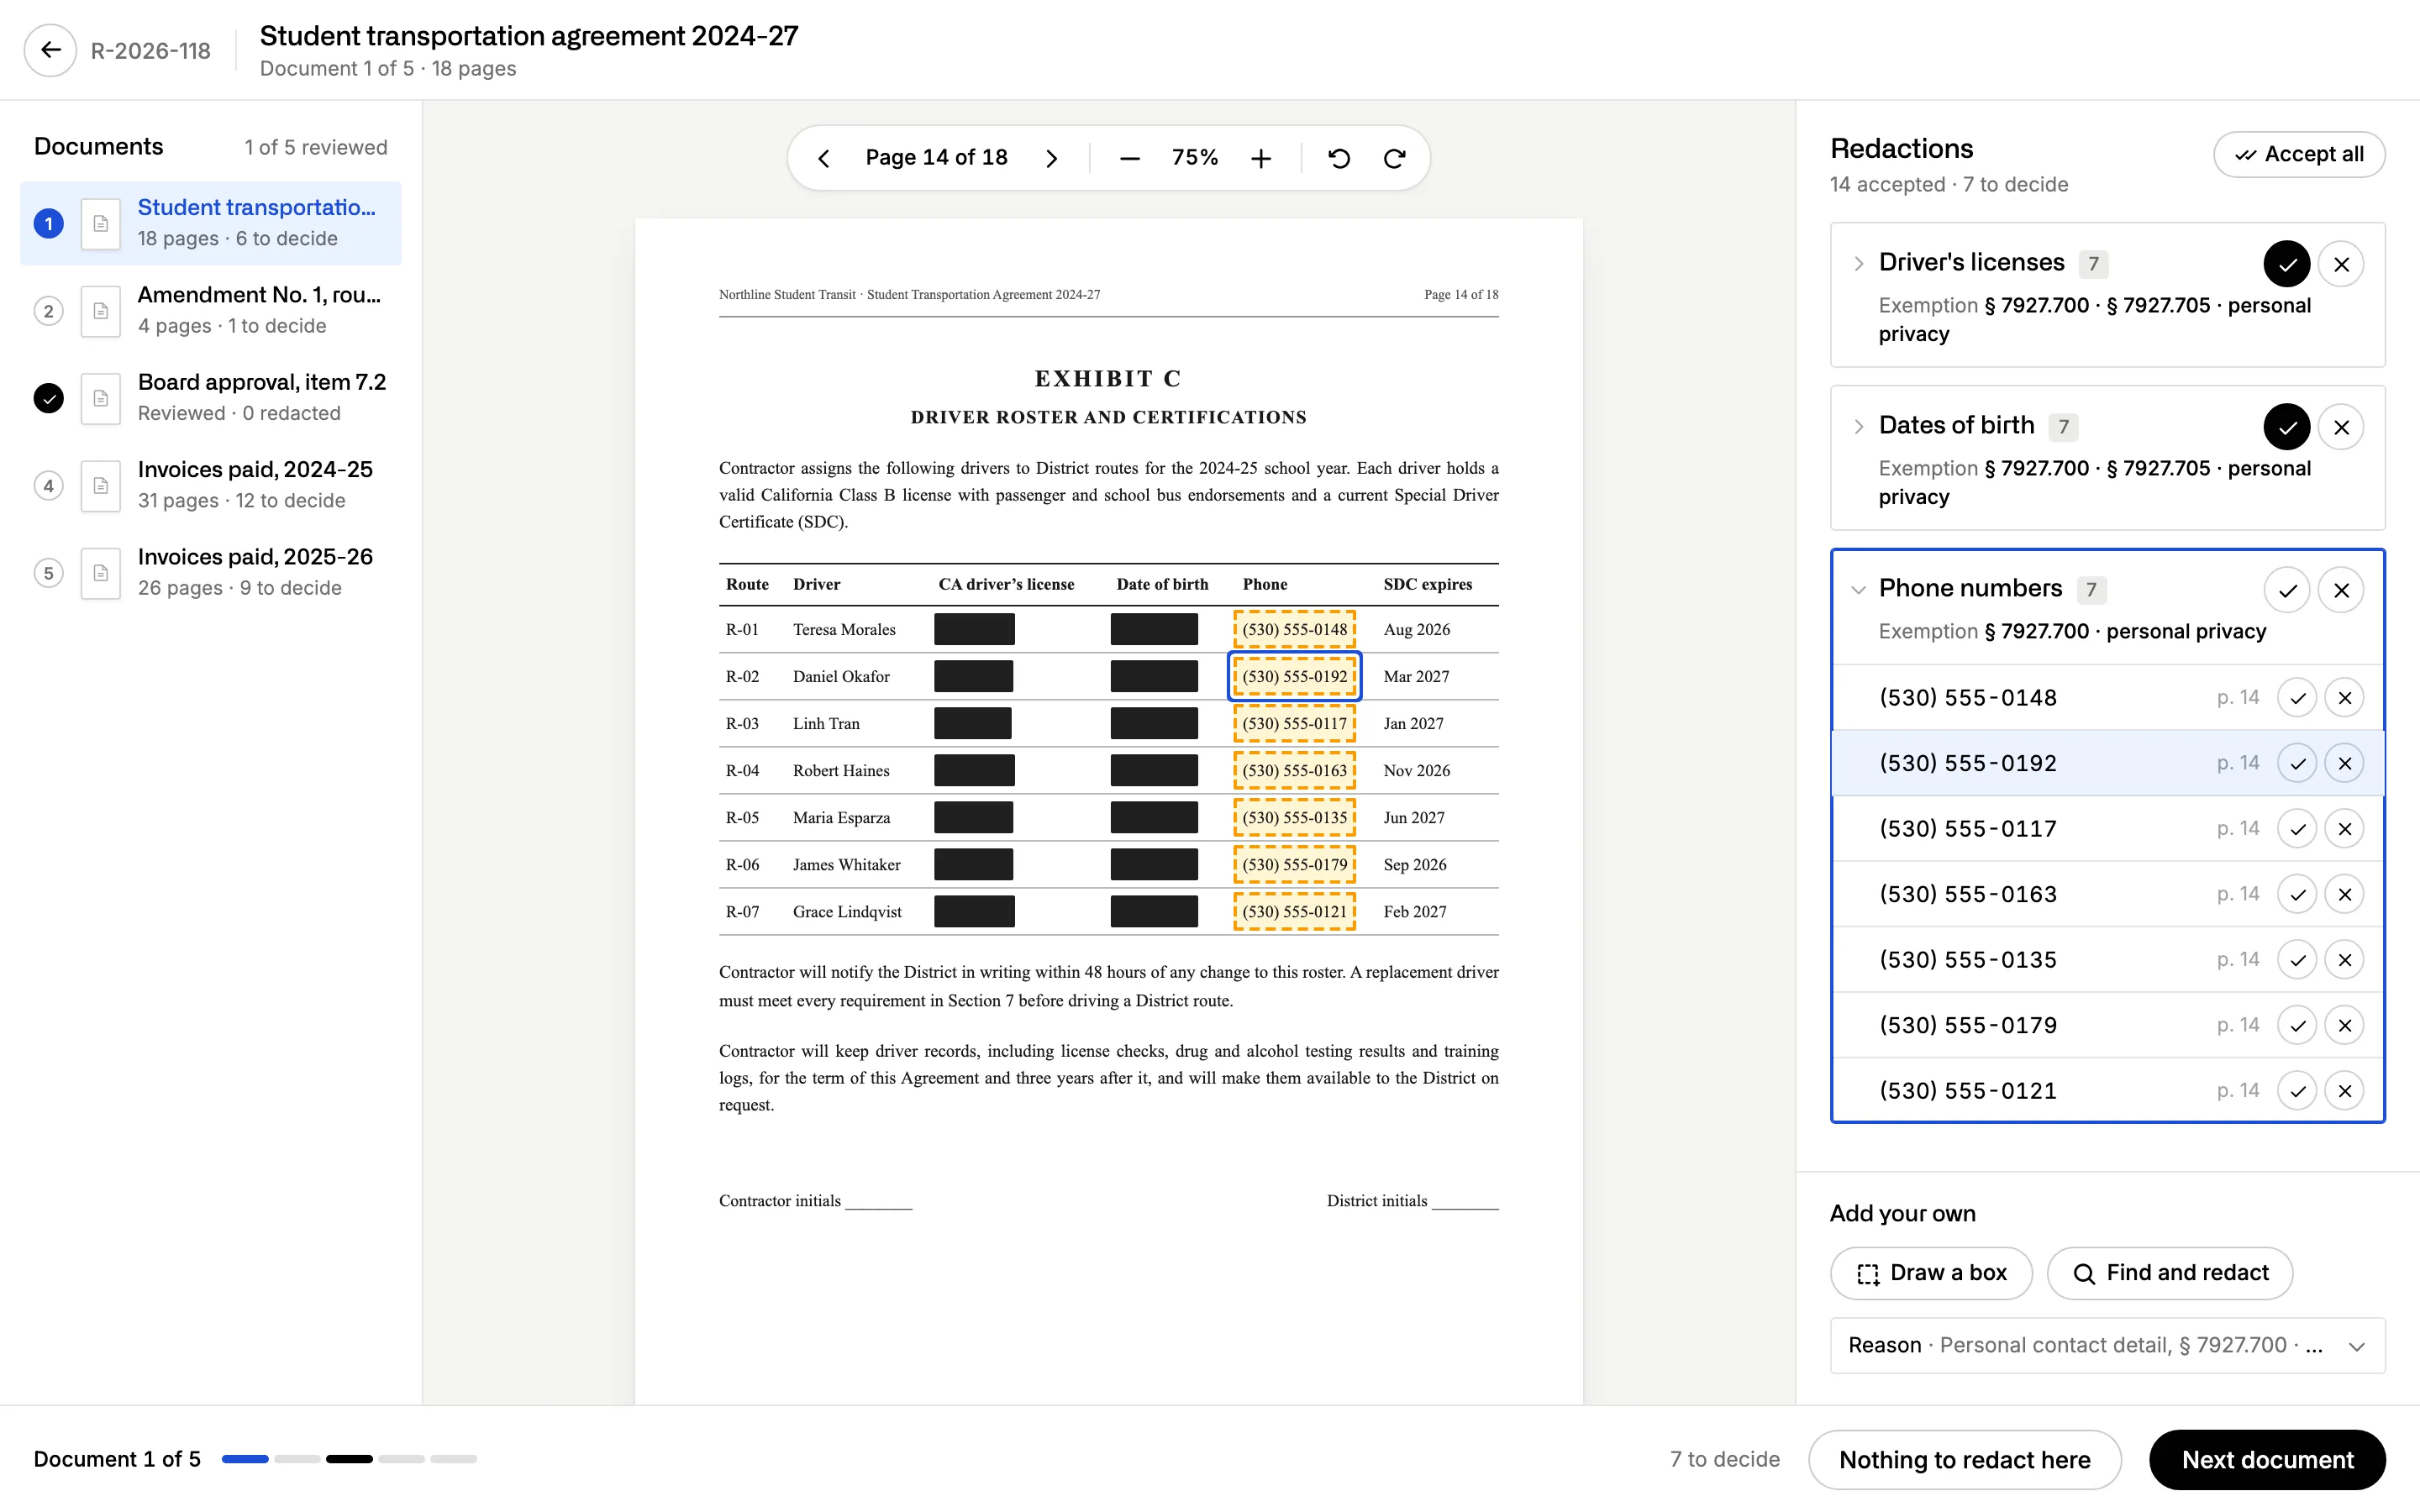This screenshot has width=2420, height=1512.
Task: Select the (530) 555-0163 box on the page
Action: click(1294, 770)
